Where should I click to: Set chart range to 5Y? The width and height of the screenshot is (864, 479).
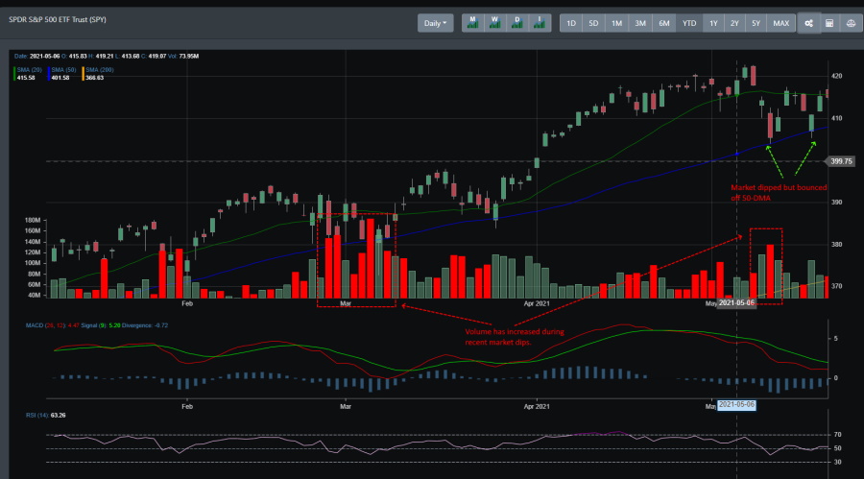(756, 23)
